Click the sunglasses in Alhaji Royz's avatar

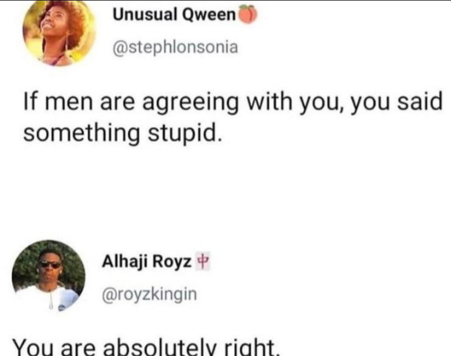point(50,265)
